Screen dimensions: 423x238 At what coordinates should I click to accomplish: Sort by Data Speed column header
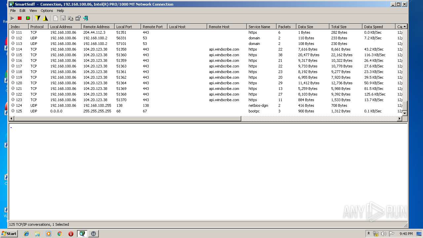(379, 27)
